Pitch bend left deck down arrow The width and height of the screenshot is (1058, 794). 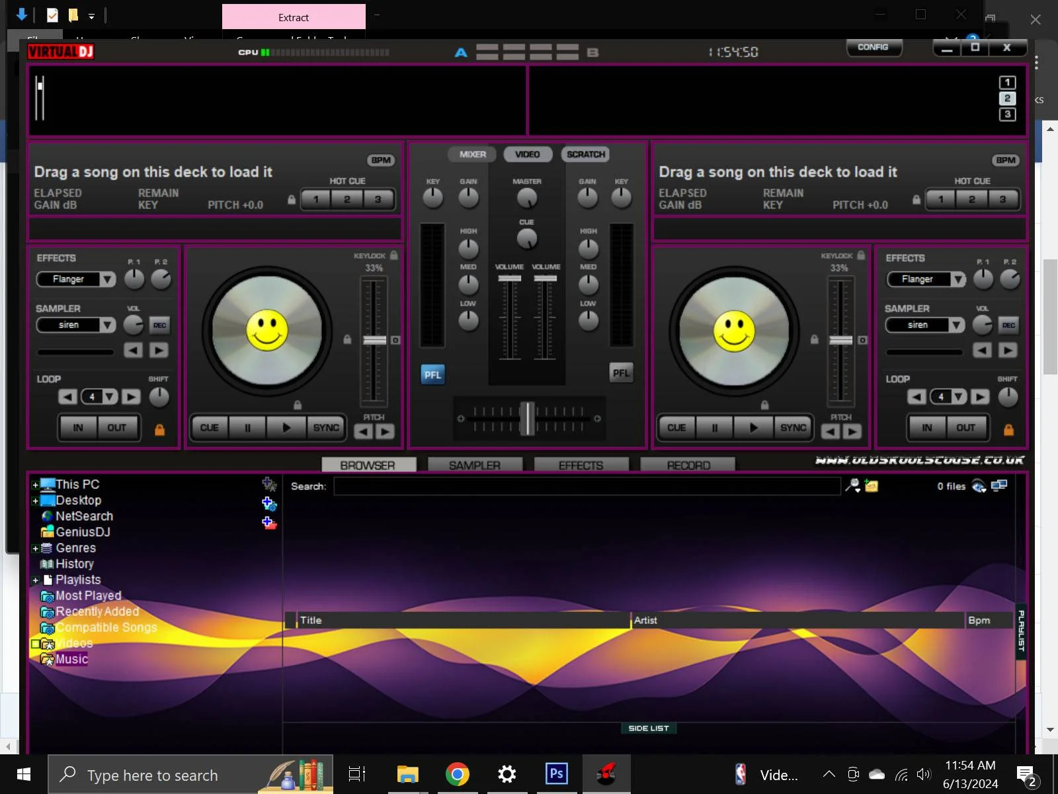pos(363,431)
